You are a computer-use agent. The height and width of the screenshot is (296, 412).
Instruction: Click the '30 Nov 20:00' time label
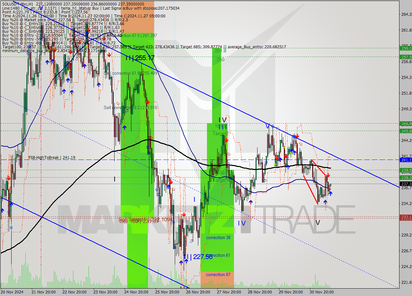coord(322,292)
